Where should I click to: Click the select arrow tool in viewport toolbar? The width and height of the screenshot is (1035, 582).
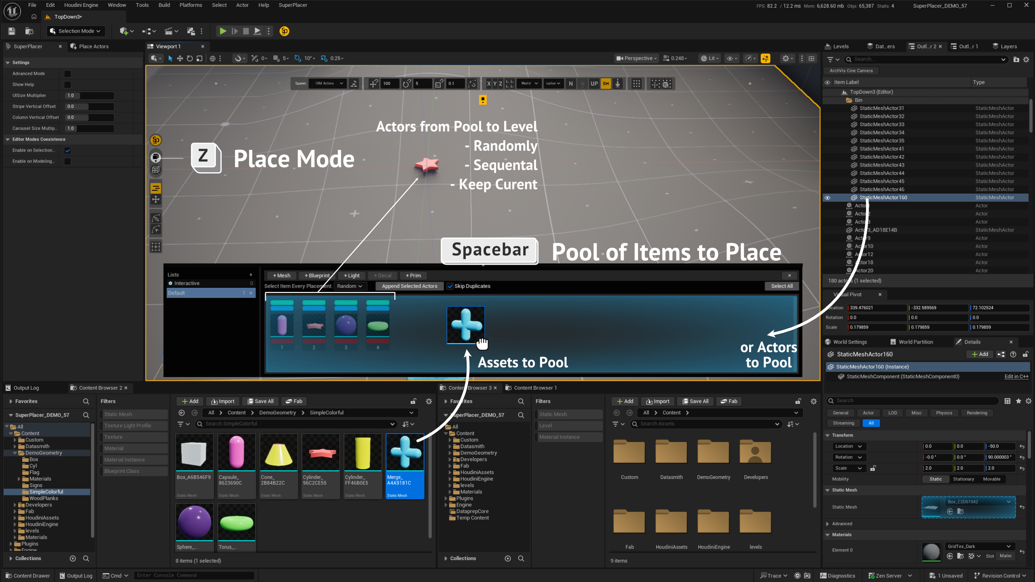point(170,59)
